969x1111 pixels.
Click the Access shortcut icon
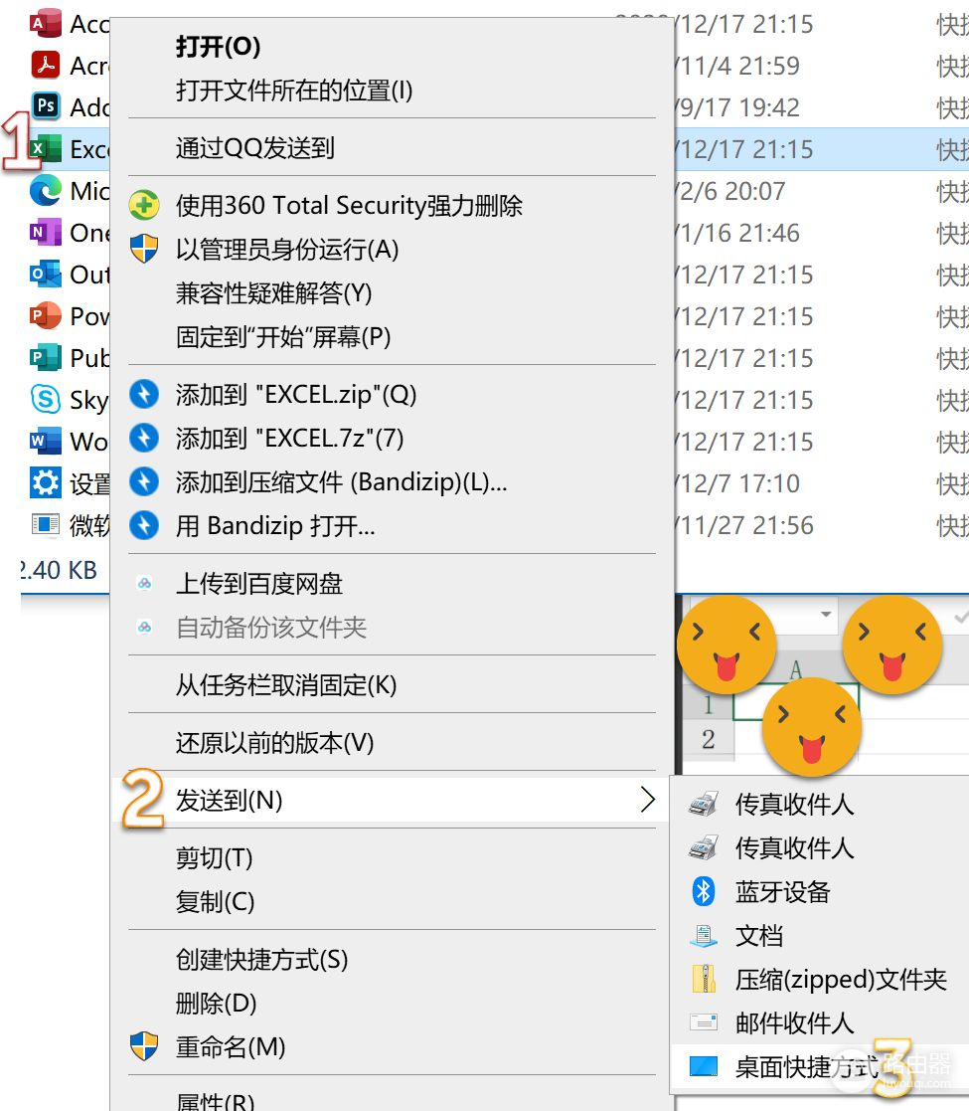pyautogui.click(x=46, y=24)
